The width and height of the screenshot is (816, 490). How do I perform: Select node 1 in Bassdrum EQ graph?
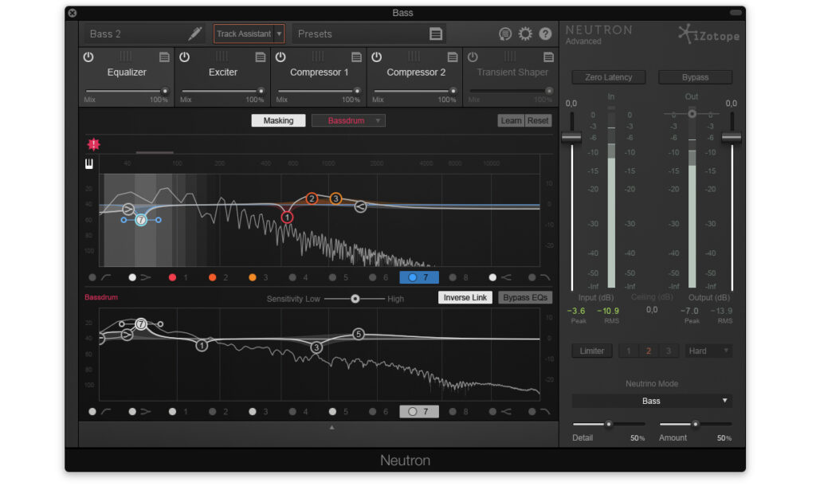(202, 346)
